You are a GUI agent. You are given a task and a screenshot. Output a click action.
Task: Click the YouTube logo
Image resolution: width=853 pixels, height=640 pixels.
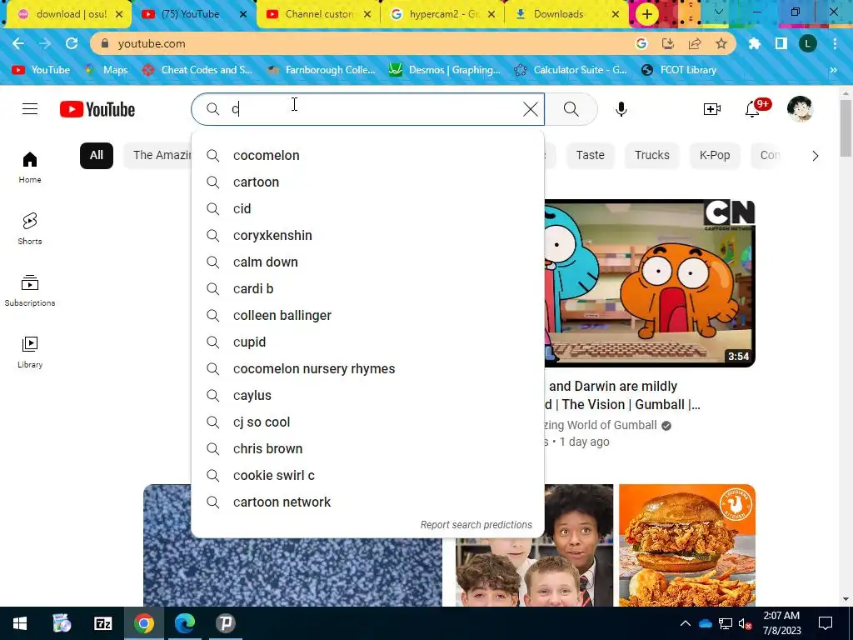coord(97,109)
